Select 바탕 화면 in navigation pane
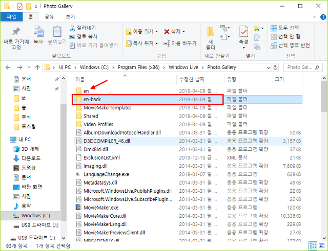 (x=27, y=187)
